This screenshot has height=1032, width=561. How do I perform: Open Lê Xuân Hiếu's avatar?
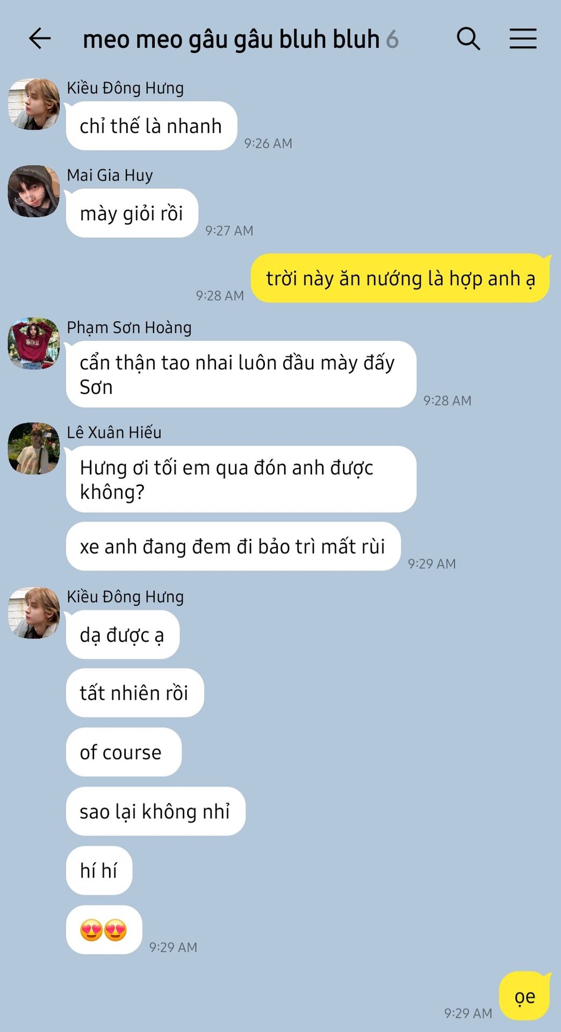pyautogui.click(x=33, y=448)
